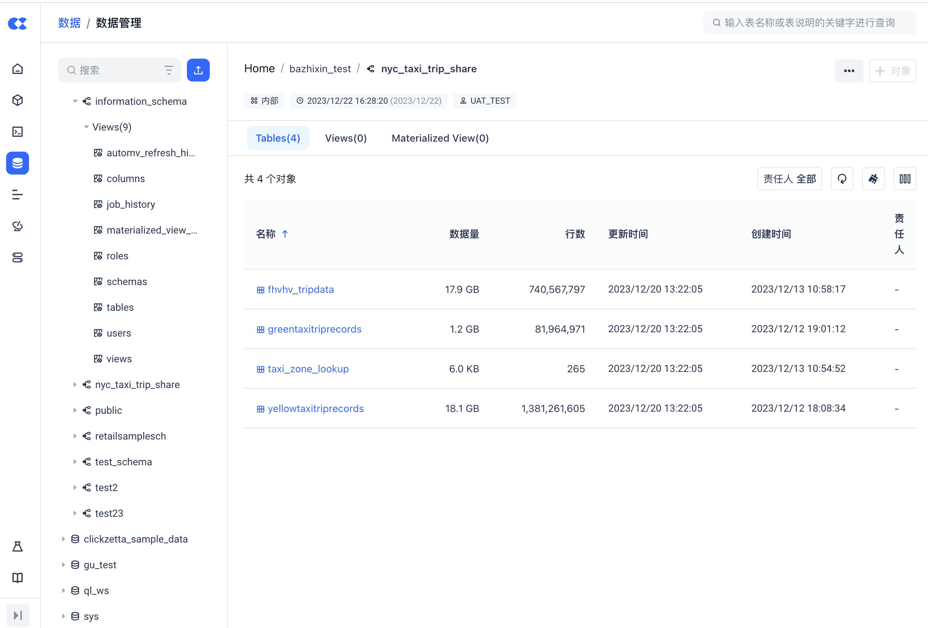Open the 责任人 全部 filter dropdown
The height and width of the screenshot is (628, 928).
point(789,179)
